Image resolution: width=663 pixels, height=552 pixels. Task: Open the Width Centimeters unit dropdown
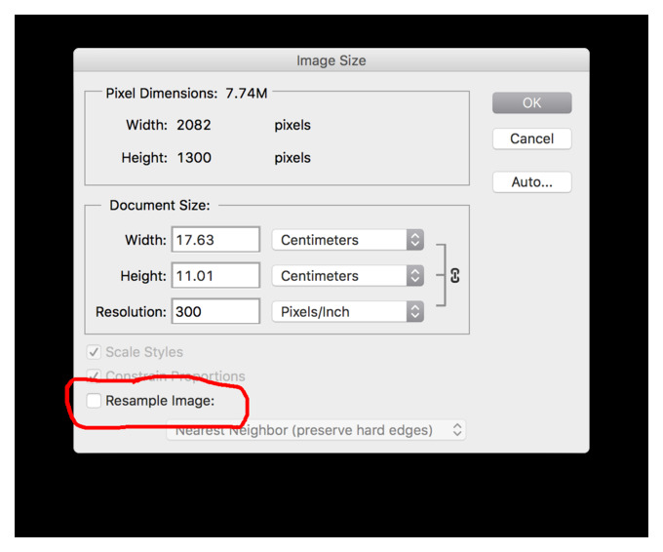point(347,240)
